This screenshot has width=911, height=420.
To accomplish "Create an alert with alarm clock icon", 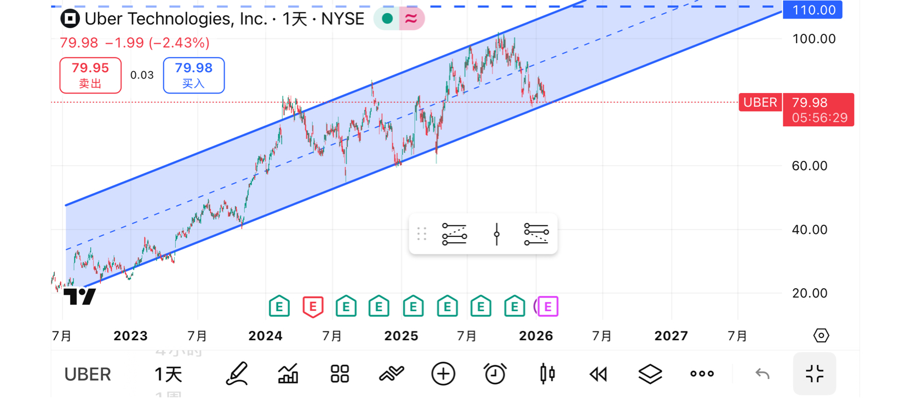I will point(495,374).
